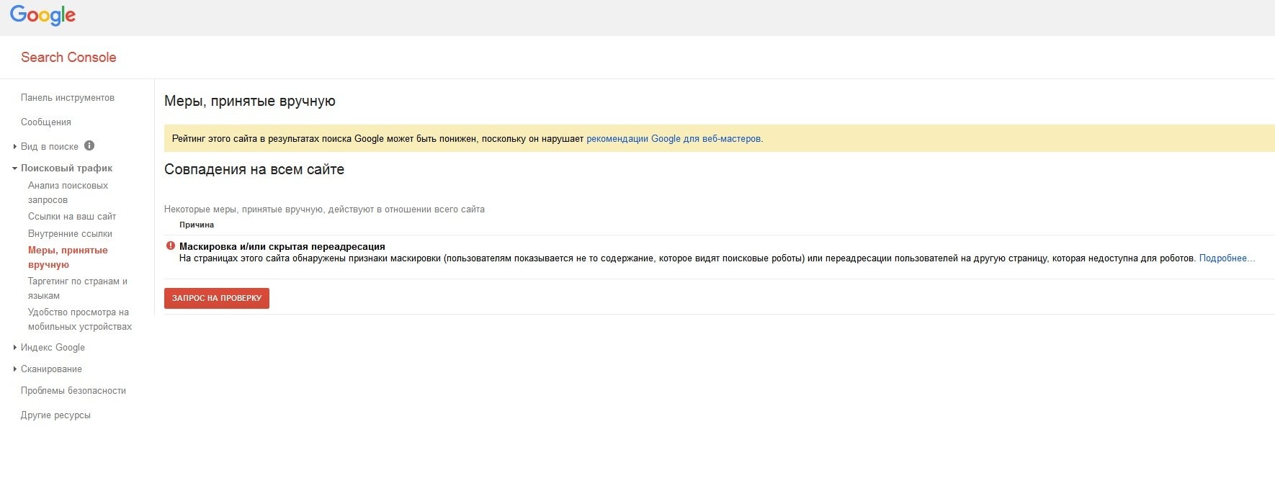Click the Google logo
The height and width of the screenshot is (478, 1275).
coord(42,15)
